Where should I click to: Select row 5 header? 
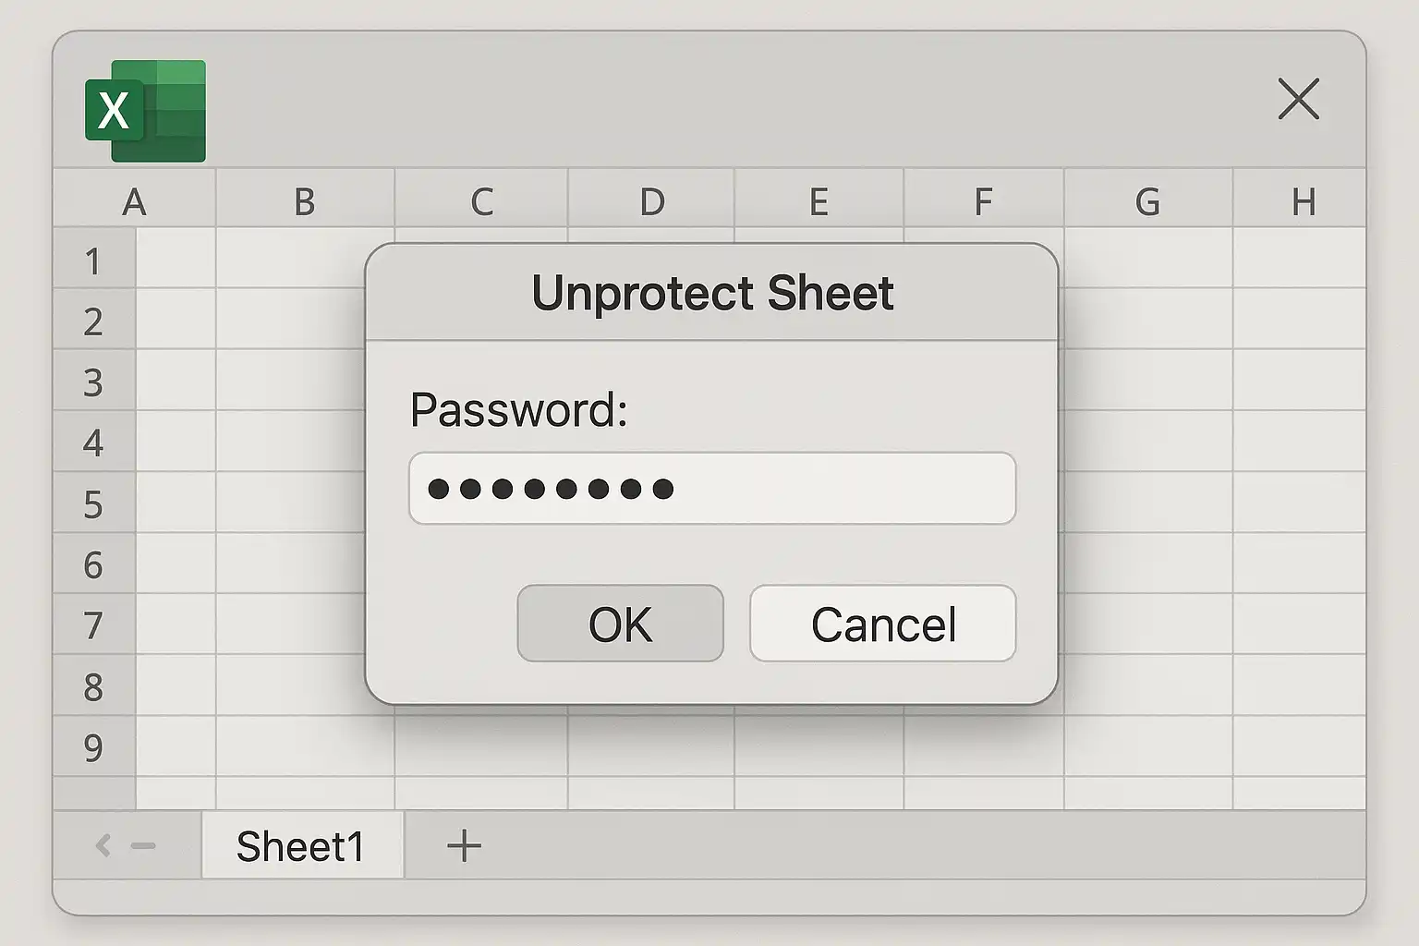[94, 503]
